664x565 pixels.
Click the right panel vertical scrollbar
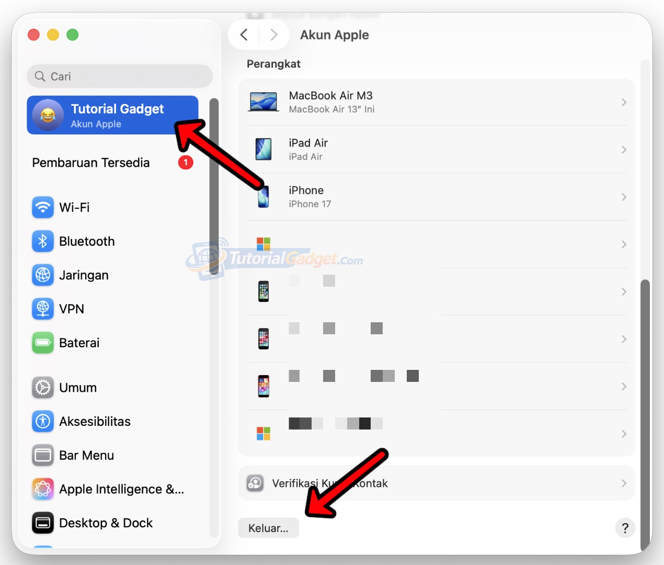click(645, 408)
